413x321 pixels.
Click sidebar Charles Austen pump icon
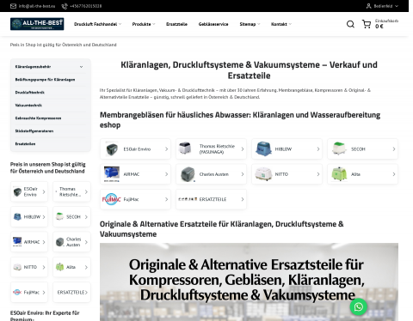59,242
